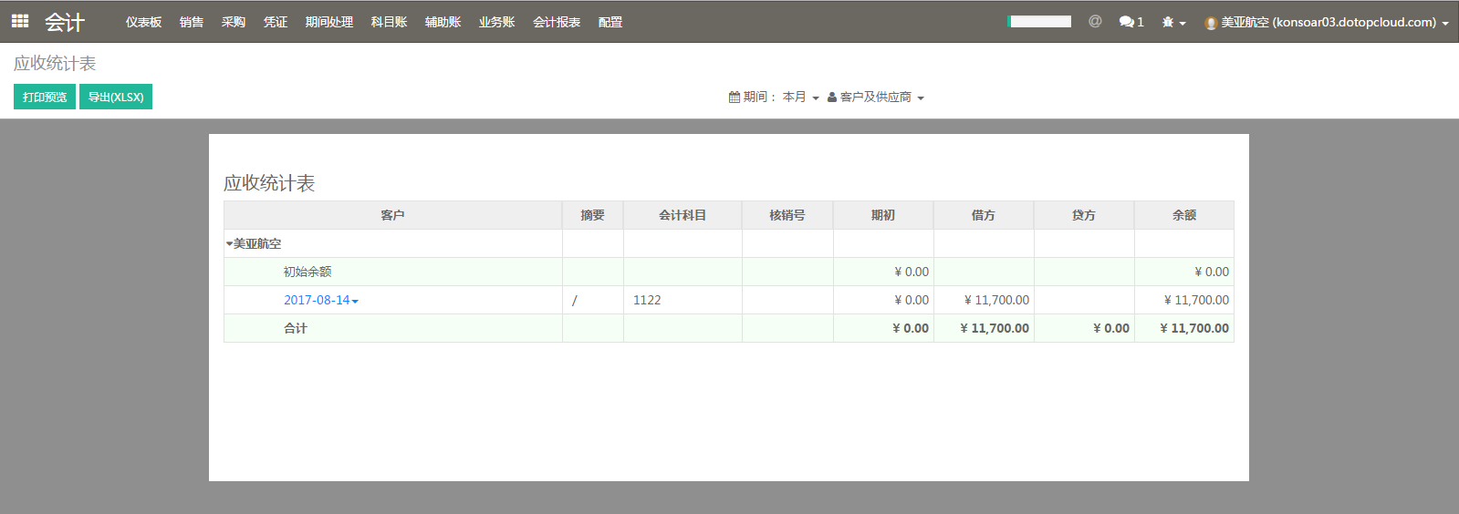Screen dimensions: 1459x514
Task: Click the 借方 column header
Action: coord(984,215)
